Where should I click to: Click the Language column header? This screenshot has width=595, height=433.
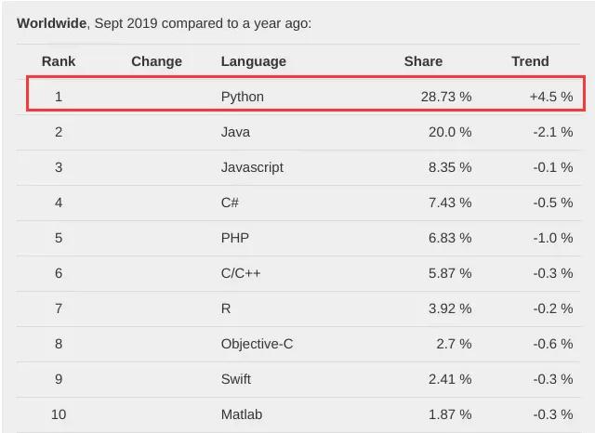click(x=253, y=61)
